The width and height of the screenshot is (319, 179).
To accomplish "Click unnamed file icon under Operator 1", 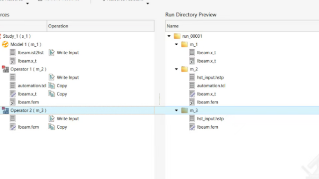I will (12, 78).
